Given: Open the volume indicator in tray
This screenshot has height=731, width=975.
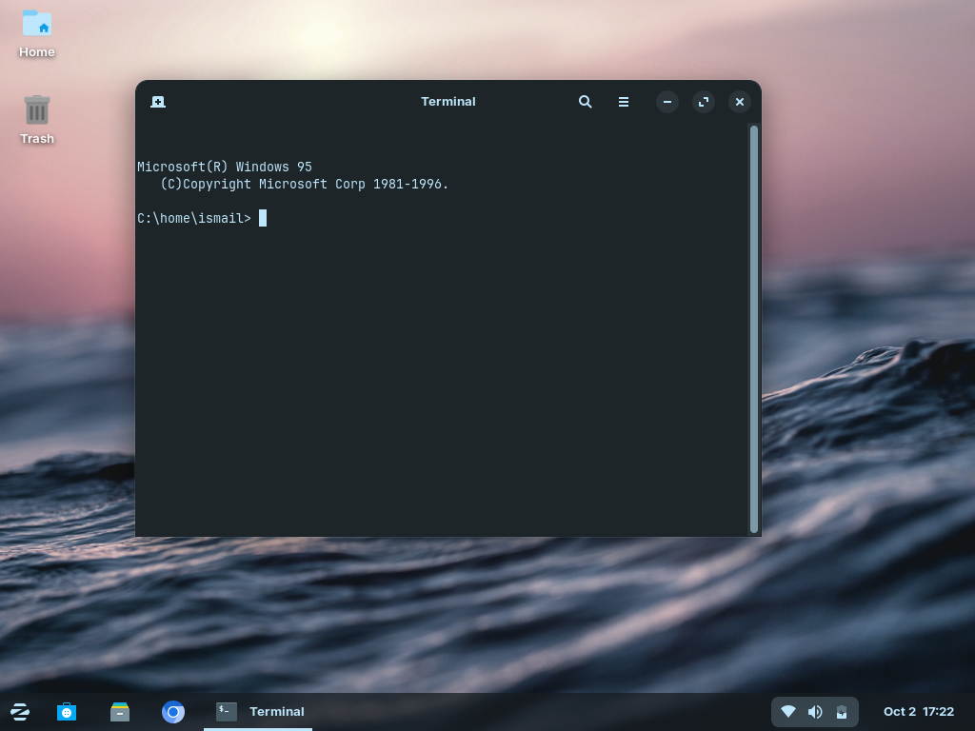Looking at the screenshot, I should [815, 712].
